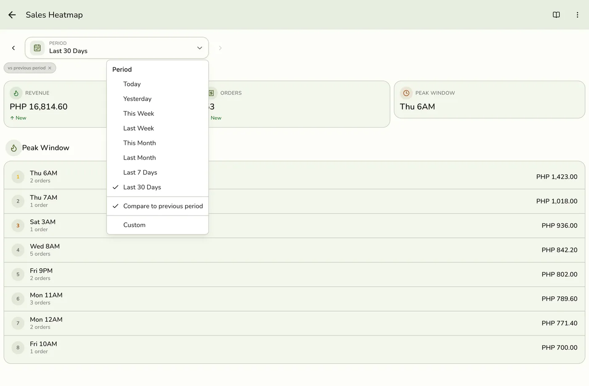The height and width of the screenshot is (386, 589).
Task: Select Yesterday from Period menu
Action: 158,99
